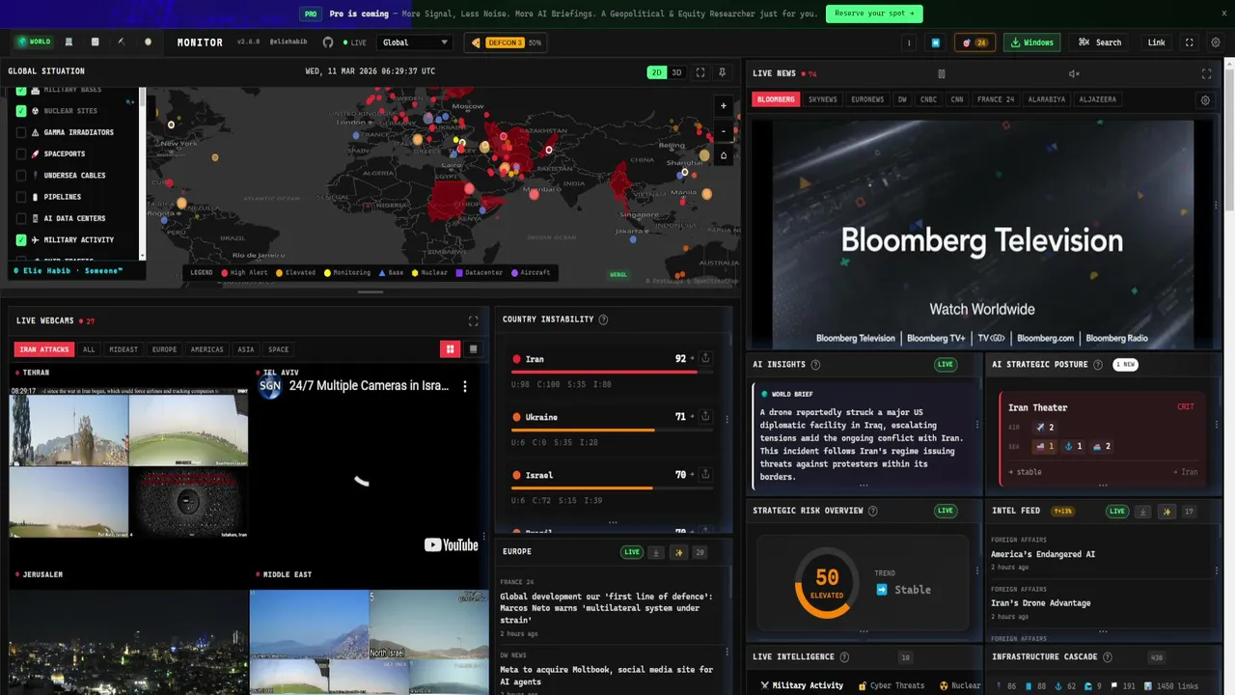Open Iran's Drone Advantage article
Viewport: 1235px width, 695px height.
click(x=1040, y=603)
